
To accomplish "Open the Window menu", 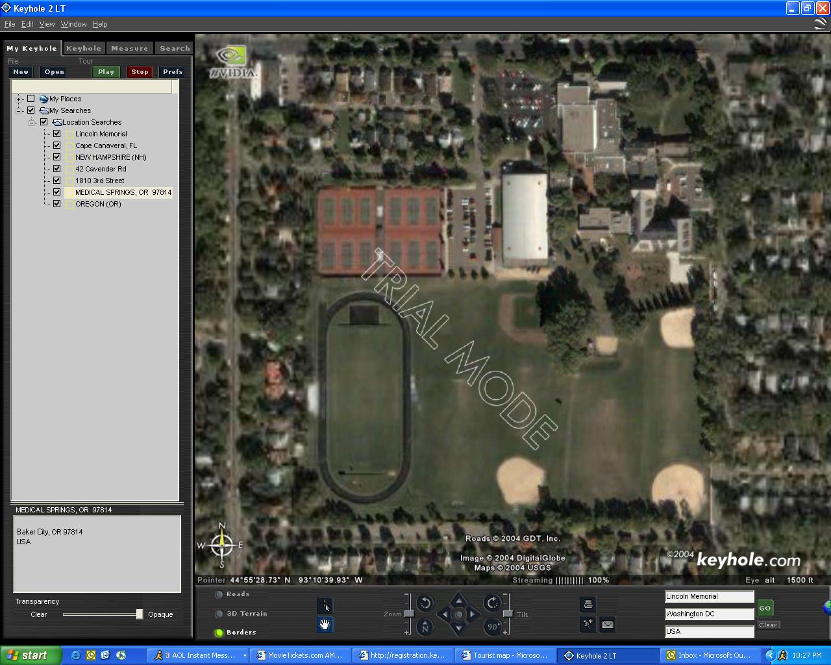I will (74, 24).
